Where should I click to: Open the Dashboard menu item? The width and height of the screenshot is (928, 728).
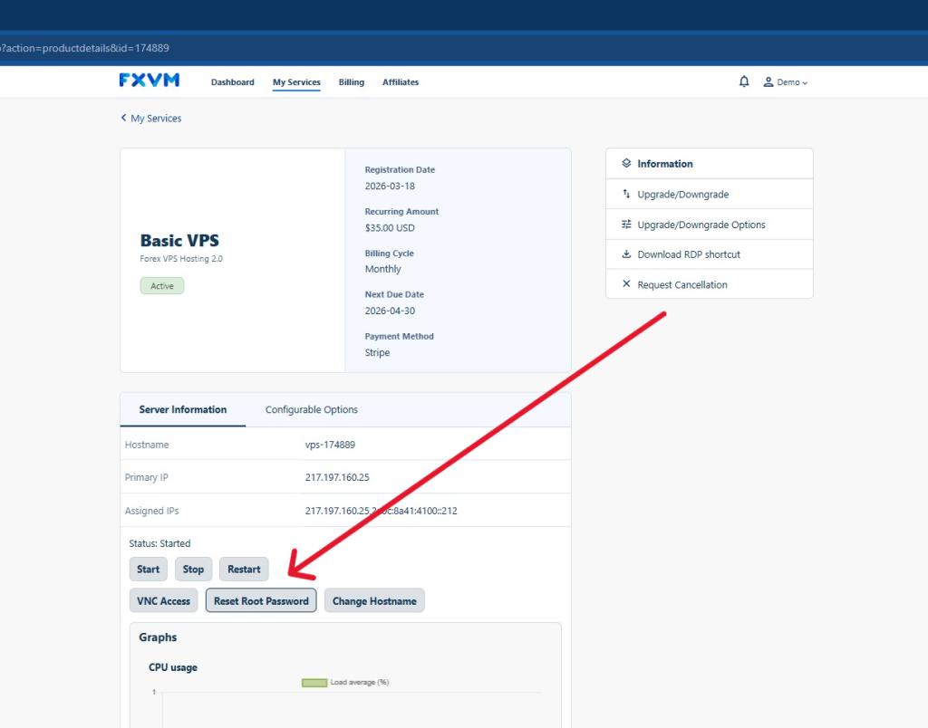(x=232, y=82)
